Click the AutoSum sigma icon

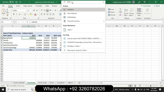tap(120, 9)
